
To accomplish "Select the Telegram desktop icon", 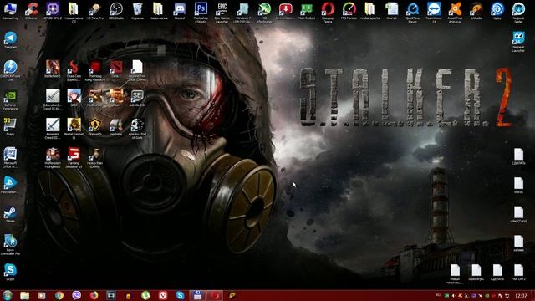I will (10, 40).
